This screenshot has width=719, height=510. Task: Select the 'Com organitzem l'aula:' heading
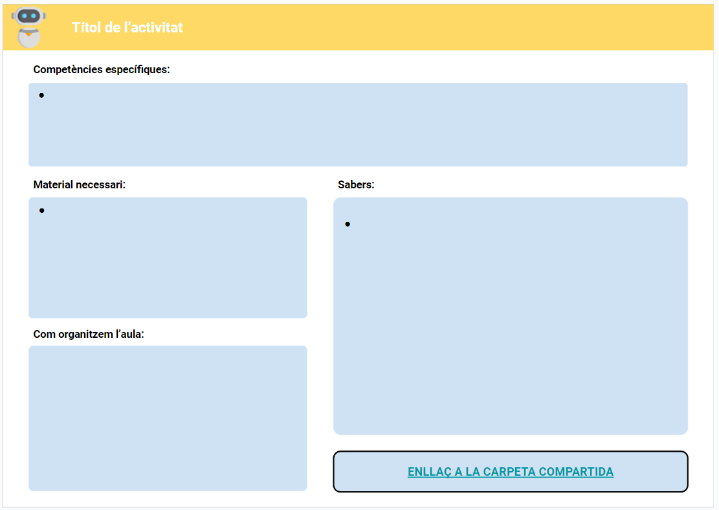tap(89, 334)
